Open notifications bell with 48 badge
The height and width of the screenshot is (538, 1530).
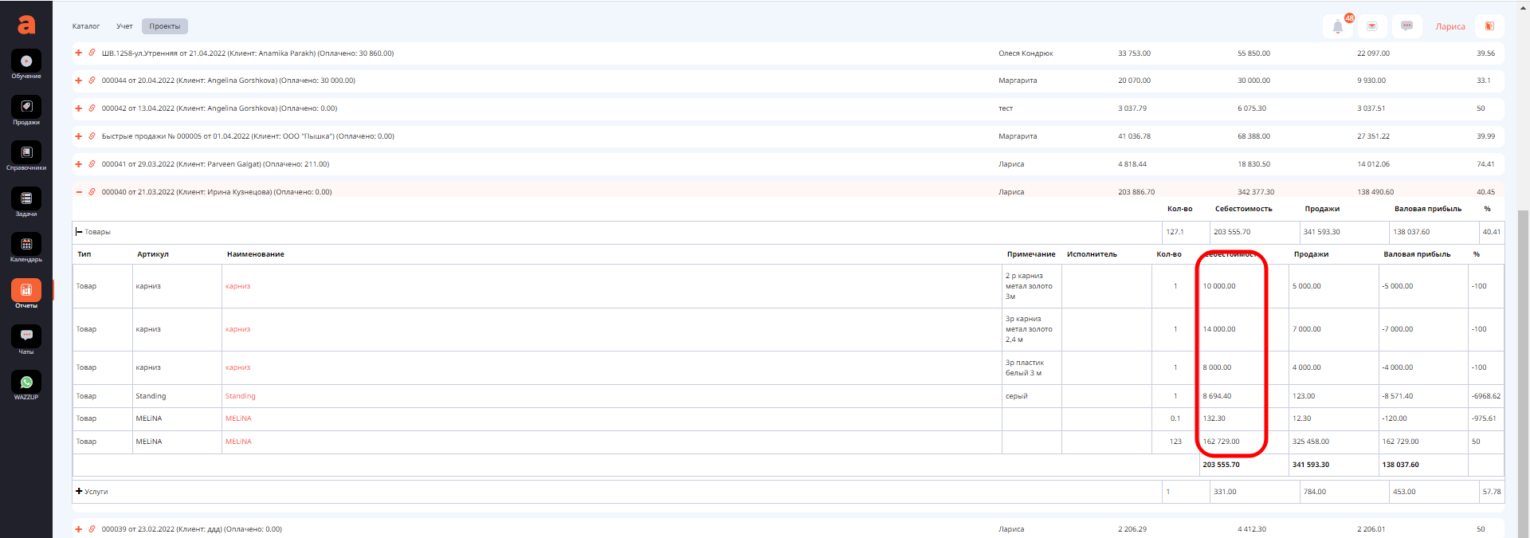tap(1338, 26)
